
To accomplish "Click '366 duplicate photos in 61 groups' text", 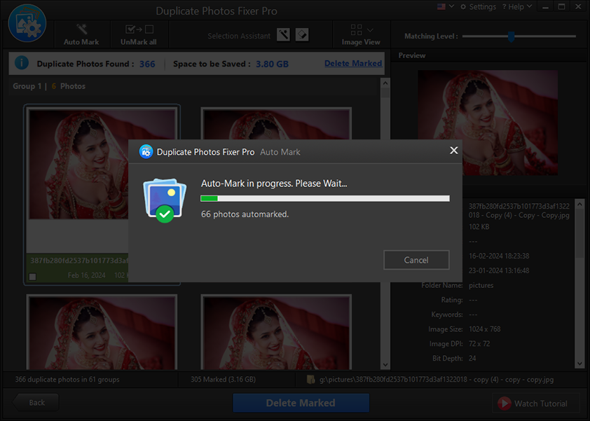I will click(x=67, y=379).
